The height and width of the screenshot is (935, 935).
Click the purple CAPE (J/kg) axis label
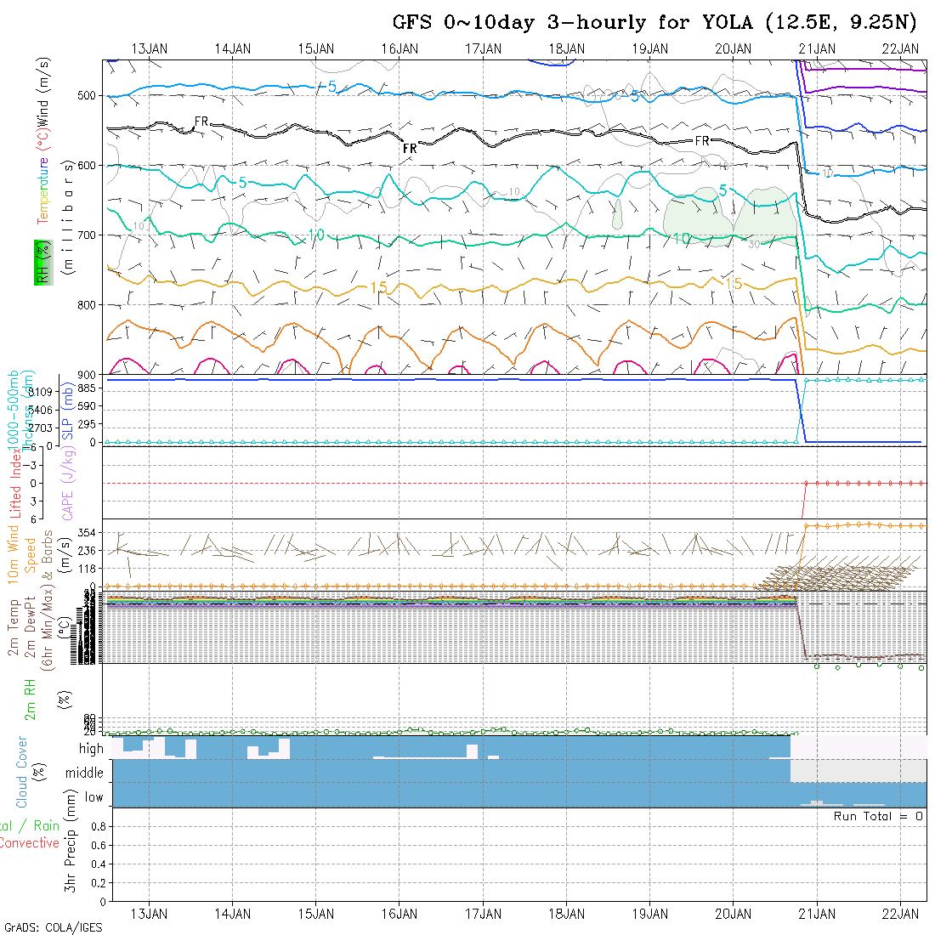[x=68, y=483]
